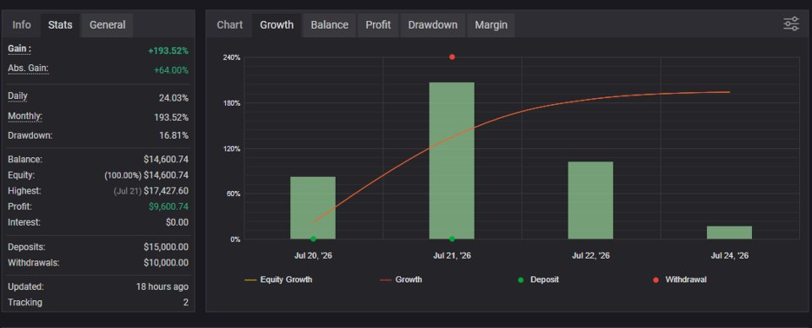Select the Jul 20 growth bar
The image size is (812, 328).
[x=313, y=208]
